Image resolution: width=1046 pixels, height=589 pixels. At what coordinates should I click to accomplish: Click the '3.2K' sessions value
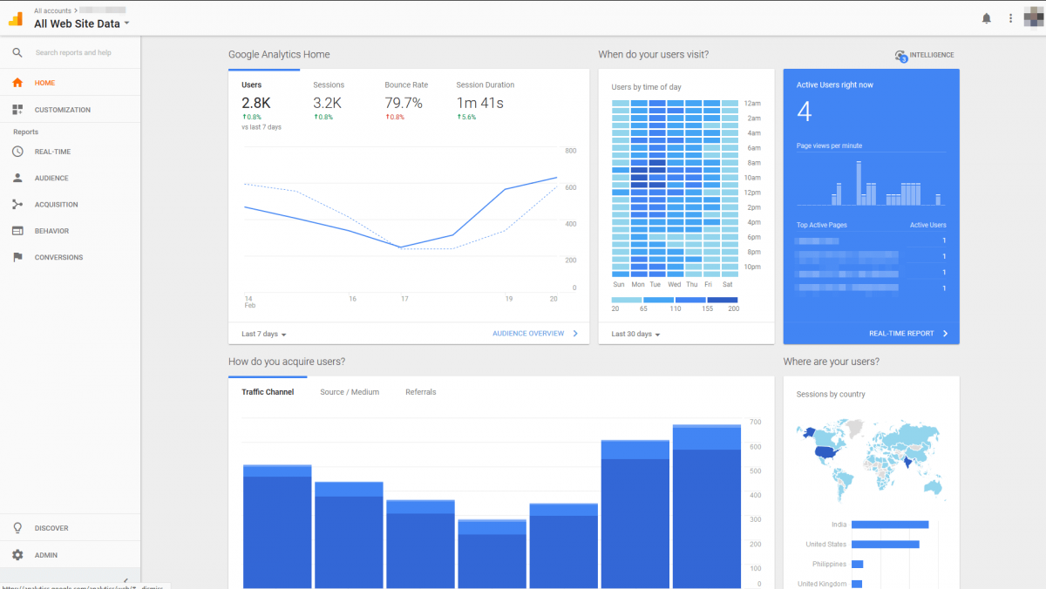click(x=328, y=103)
